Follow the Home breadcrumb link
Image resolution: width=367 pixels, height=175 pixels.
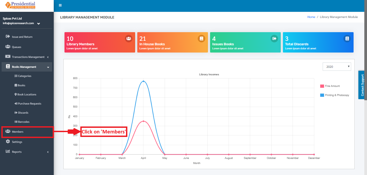pyautogui.click(x=311, y=17)
